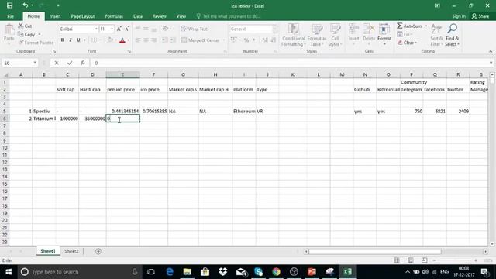This screenshot has width=496, height=279.
Task: Increase font size with the larger A icon
Action: pyautogui.click(x=119, y=29)
